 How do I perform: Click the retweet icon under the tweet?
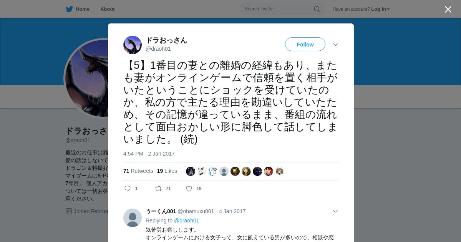pyautogui.click(x=158, y=189)
